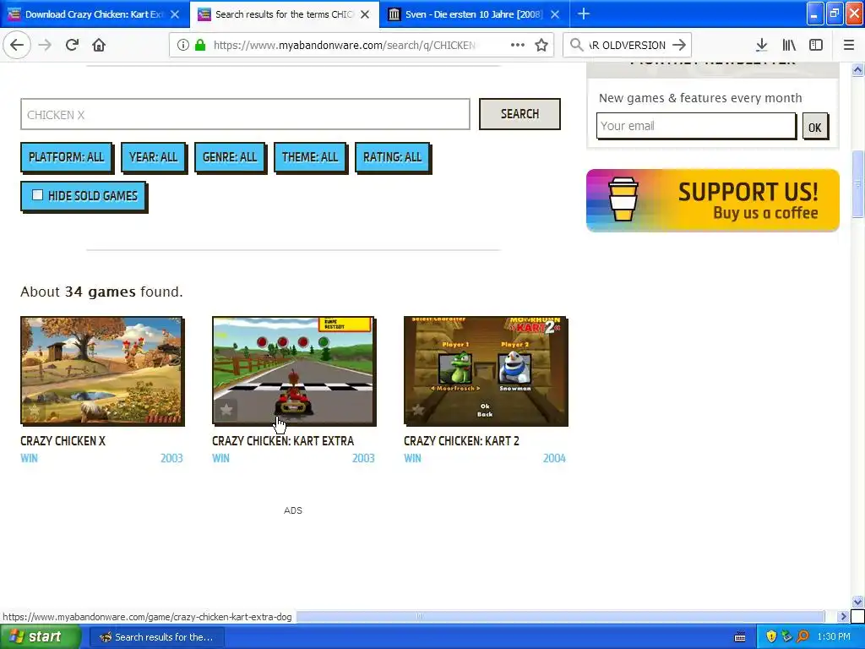Screen dimensions: 865x649
Task: Click the CHICKEN X search field
Action: tap(245, 114)
